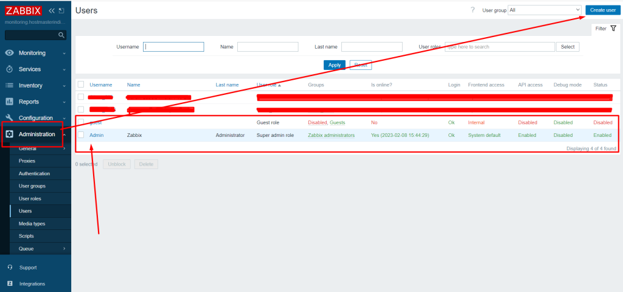This screenshot has width=623, height=292.
Task: Open the Admin username link
Action: pyautogui.click(x=96, y=135)
